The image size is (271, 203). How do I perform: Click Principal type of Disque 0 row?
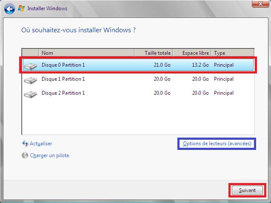pyautogui.click(x=224, y=65)
